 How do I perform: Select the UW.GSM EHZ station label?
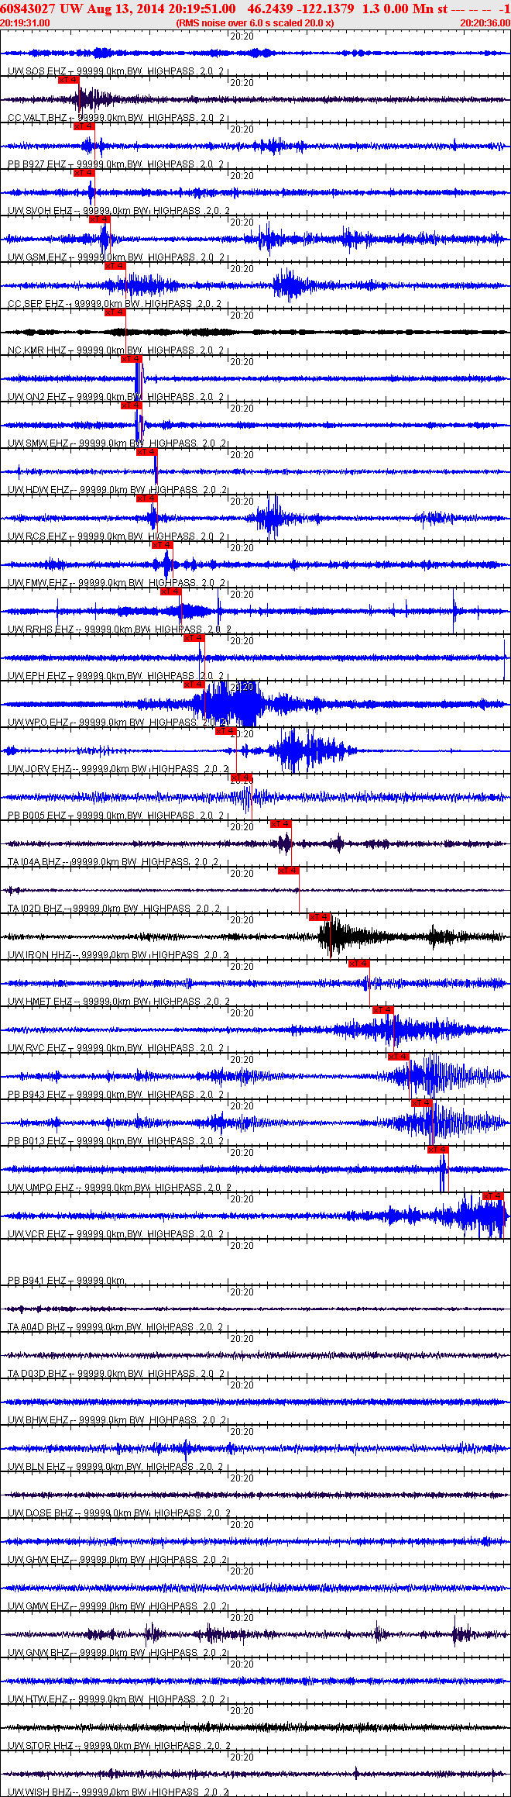36,257
